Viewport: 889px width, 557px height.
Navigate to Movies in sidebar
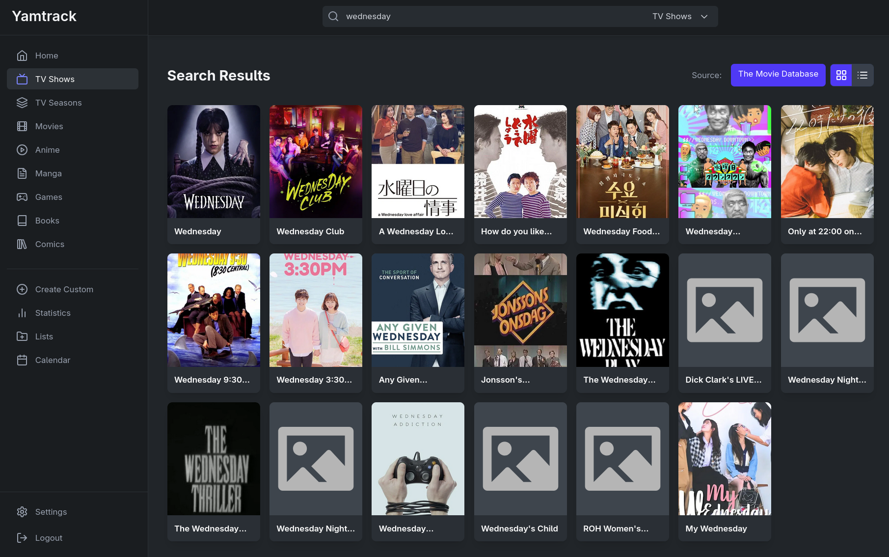point(49,126)
